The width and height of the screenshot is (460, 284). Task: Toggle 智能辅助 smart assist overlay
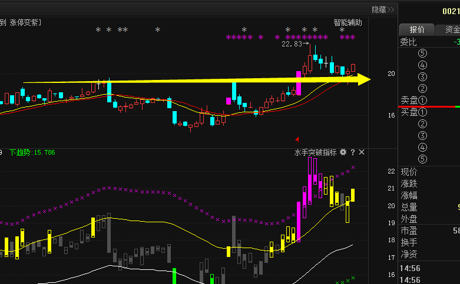click(348, 22)
